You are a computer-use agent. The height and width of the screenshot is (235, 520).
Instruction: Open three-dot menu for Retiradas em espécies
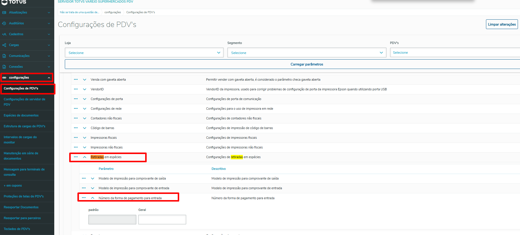[76, 157]
